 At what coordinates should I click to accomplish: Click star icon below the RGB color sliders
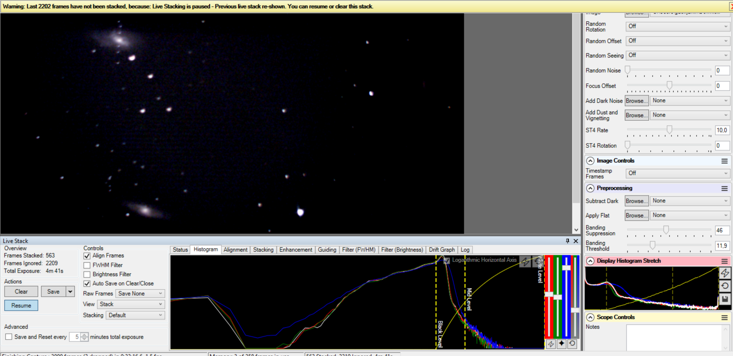[562, 344]
